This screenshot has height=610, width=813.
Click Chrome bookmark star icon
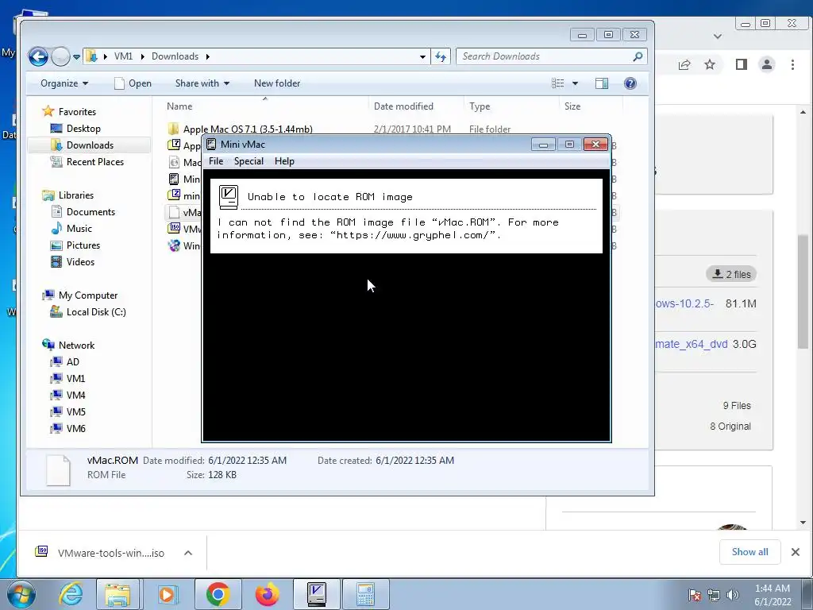[x=710, y=64]
